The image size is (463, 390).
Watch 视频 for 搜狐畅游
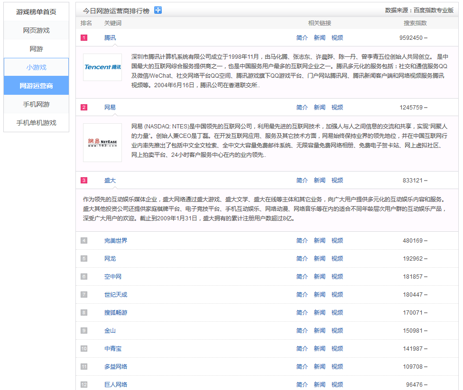coord(337,312)
